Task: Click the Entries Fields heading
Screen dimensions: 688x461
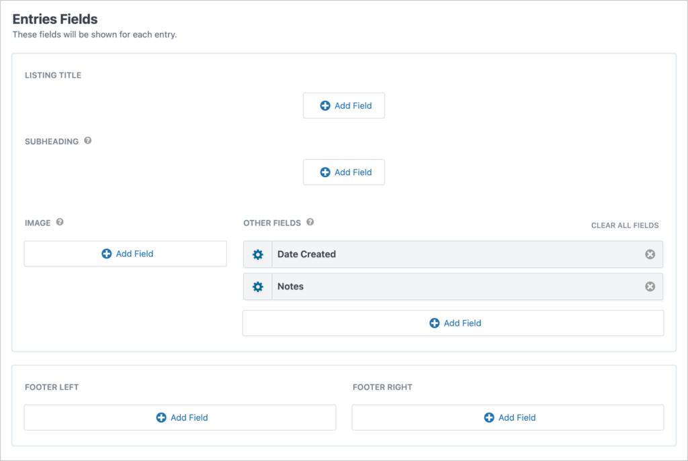Action: pos(55,19)
